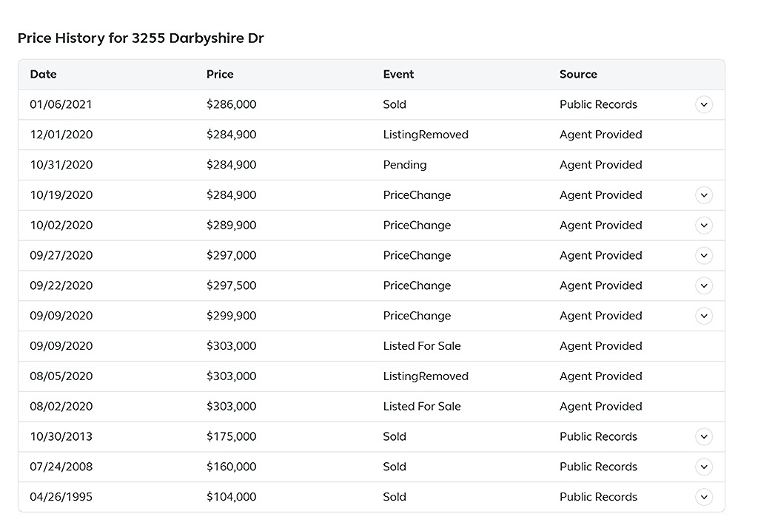The image size is (758, 528).
Task: Click the Event column header
Action: 398,75
